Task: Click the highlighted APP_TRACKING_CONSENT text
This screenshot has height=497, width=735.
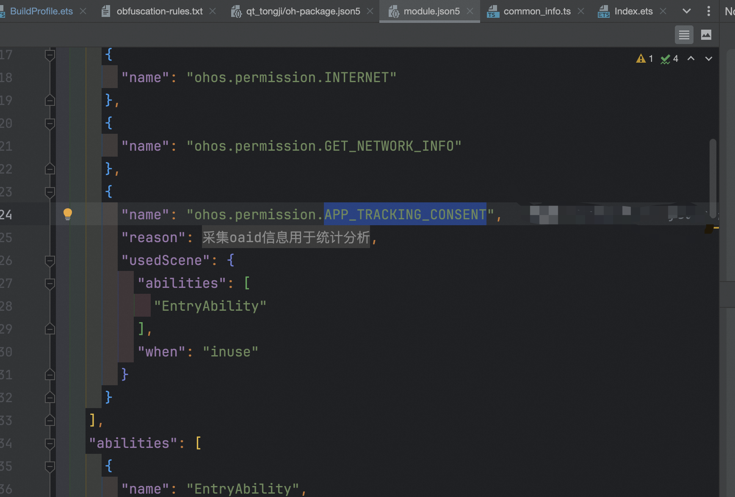Action: [x=405, y=215]
